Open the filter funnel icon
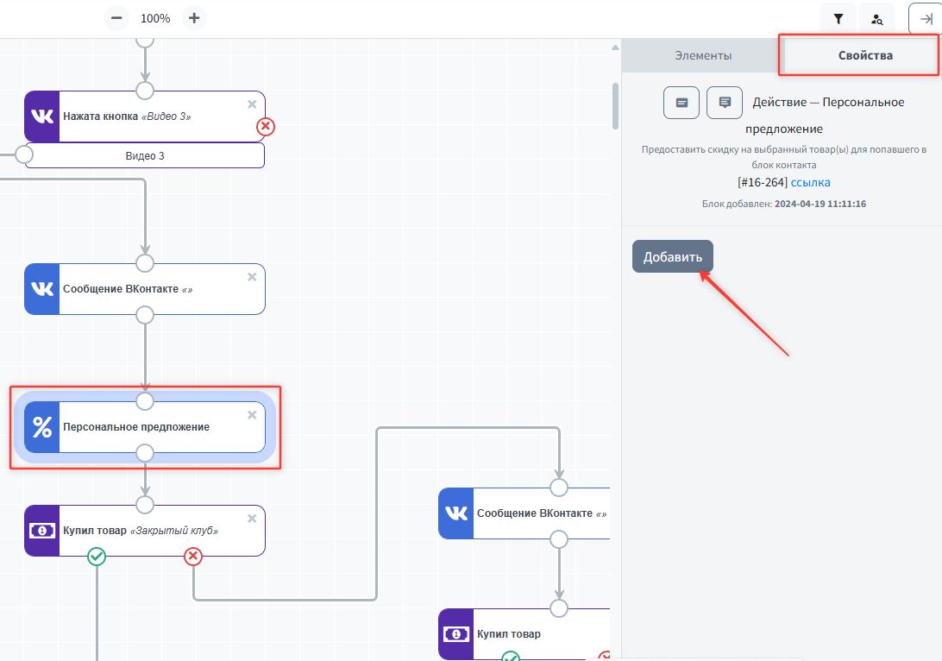 (838, 19)
